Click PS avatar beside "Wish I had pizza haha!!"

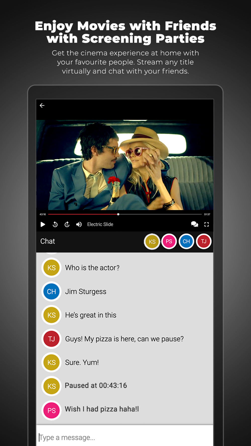(x=51, y=410)
